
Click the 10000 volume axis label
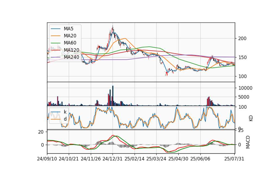(245, 88)
